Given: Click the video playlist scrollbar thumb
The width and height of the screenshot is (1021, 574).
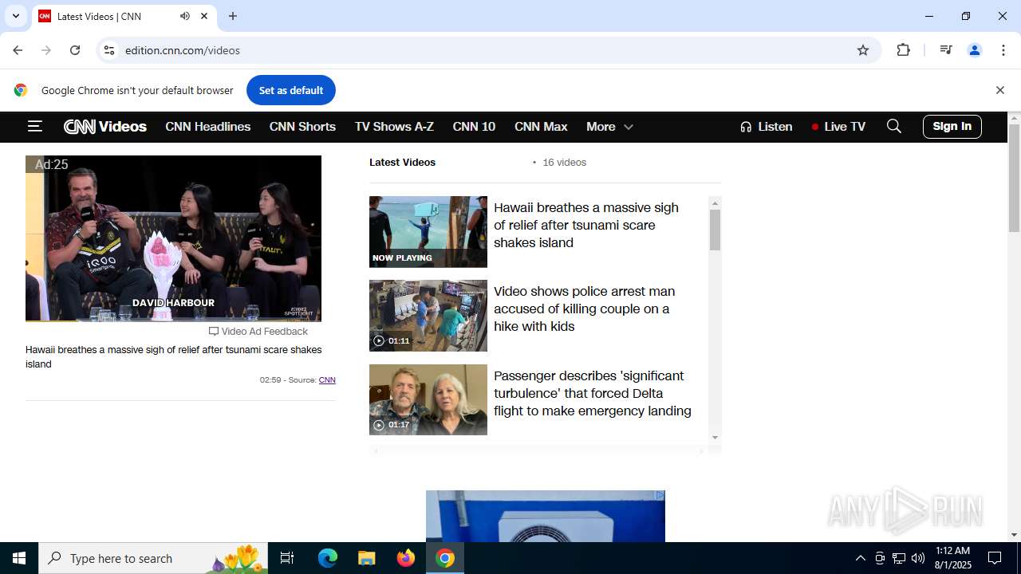Looking at the screenshot, I should click(x=715, y=230).
